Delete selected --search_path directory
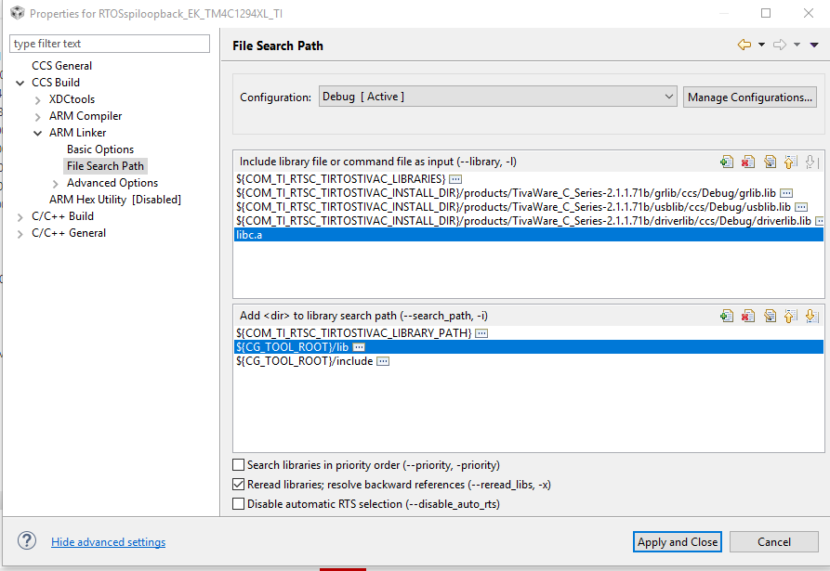 [x=748, y=317]
